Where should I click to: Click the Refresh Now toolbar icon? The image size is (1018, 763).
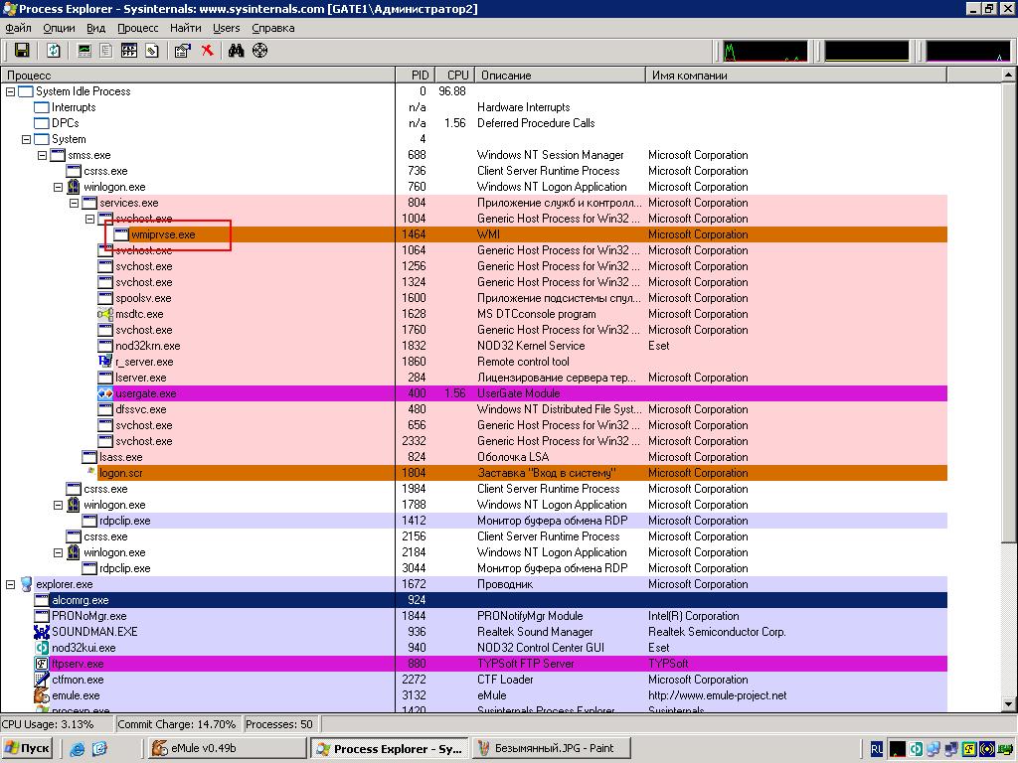54,51
